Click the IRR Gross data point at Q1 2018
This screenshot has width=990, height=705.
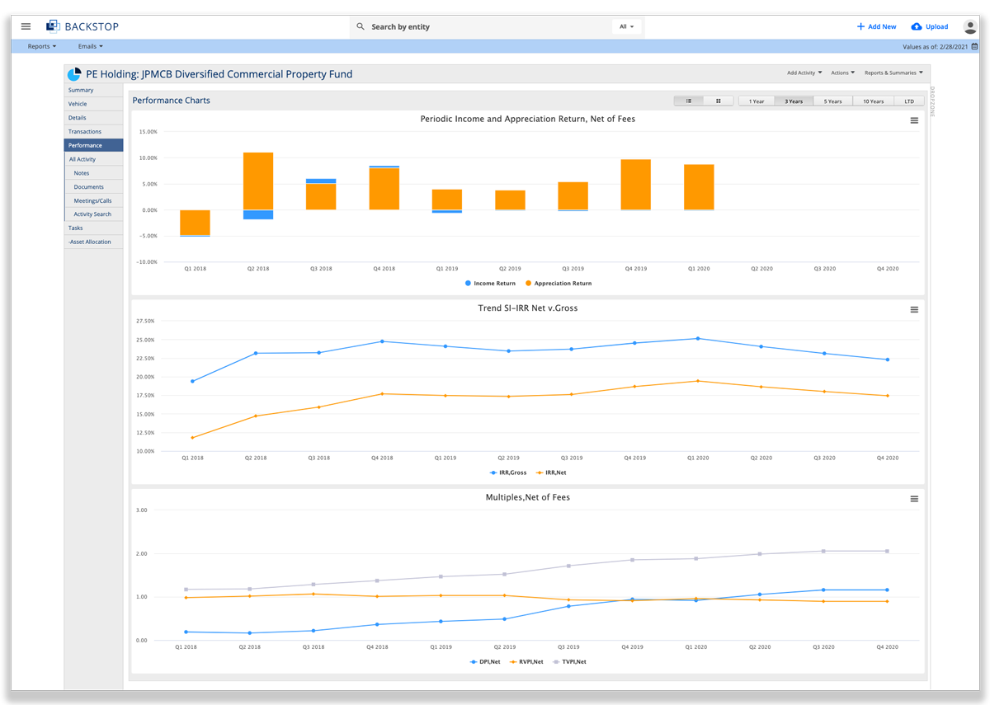point(192,381)
